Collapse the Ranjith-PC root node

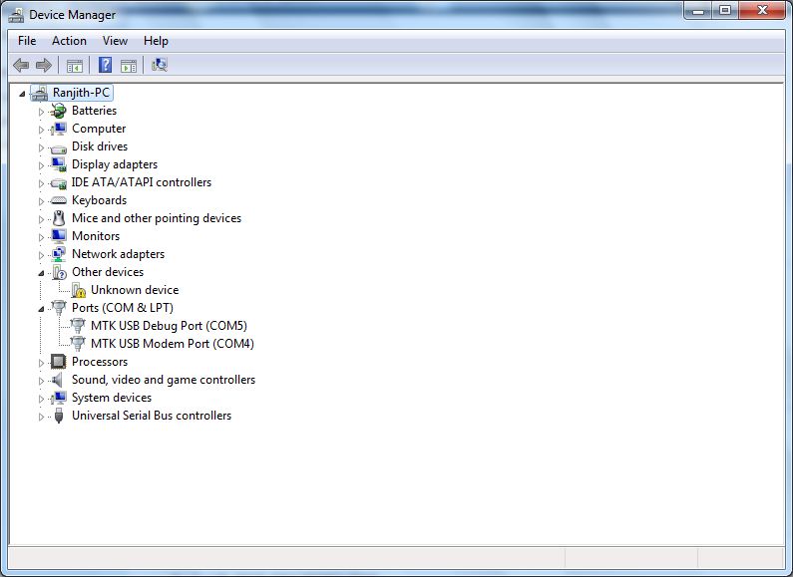click(x=22, y=94)
